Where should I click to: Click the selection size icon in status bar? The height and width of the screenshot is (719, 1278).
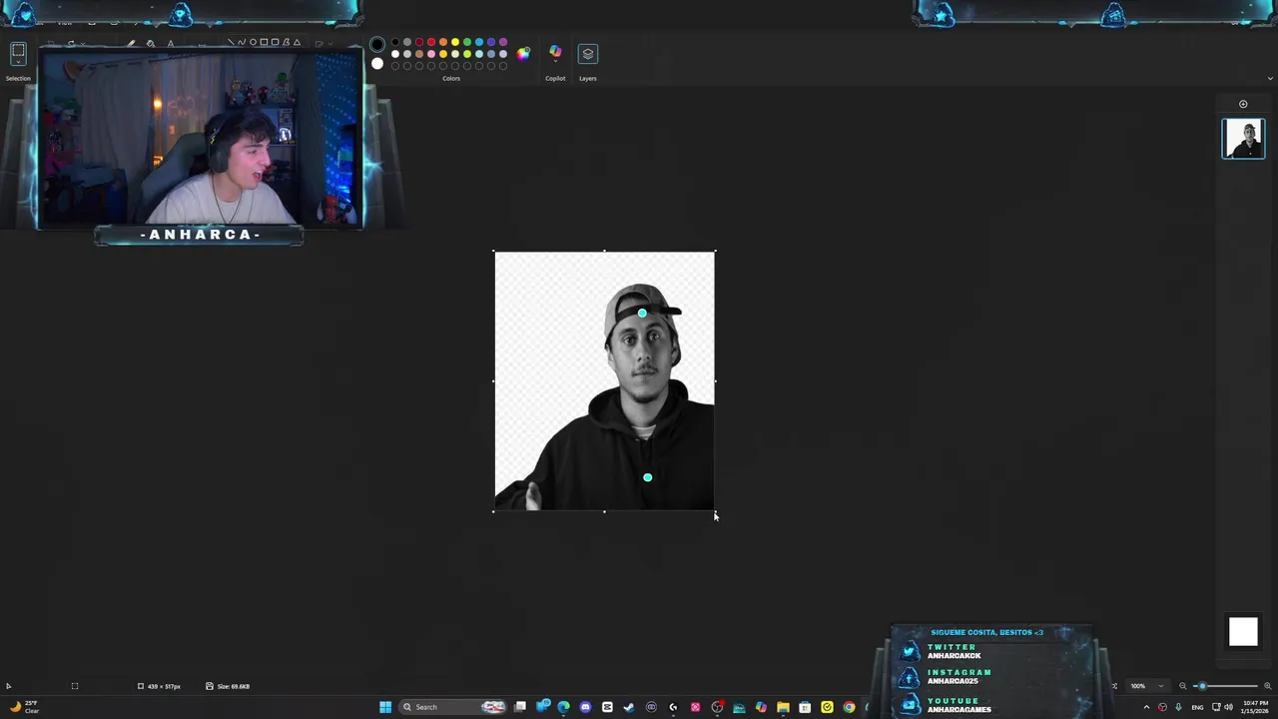141,686
